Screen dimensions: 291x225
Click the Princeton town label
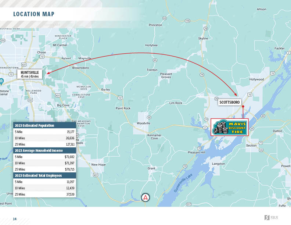[155, 25]
